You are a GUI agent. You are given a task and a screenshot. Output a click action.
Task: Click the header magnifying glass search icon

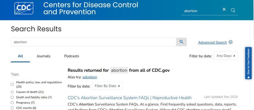tap(233, 10)
